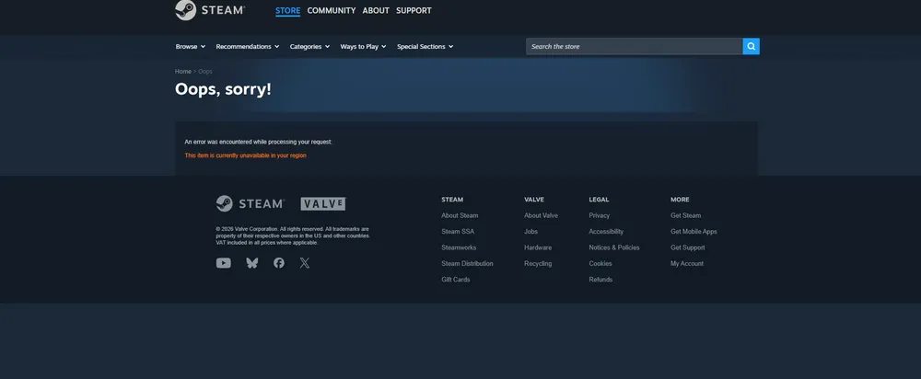Click the Steam logo in the header
Viewport: 921px width, 379px height.
click(x=210, y=10)
